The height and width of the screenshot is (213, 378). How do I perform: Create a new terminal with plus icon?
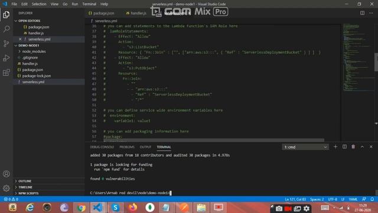tap(335, 147)
